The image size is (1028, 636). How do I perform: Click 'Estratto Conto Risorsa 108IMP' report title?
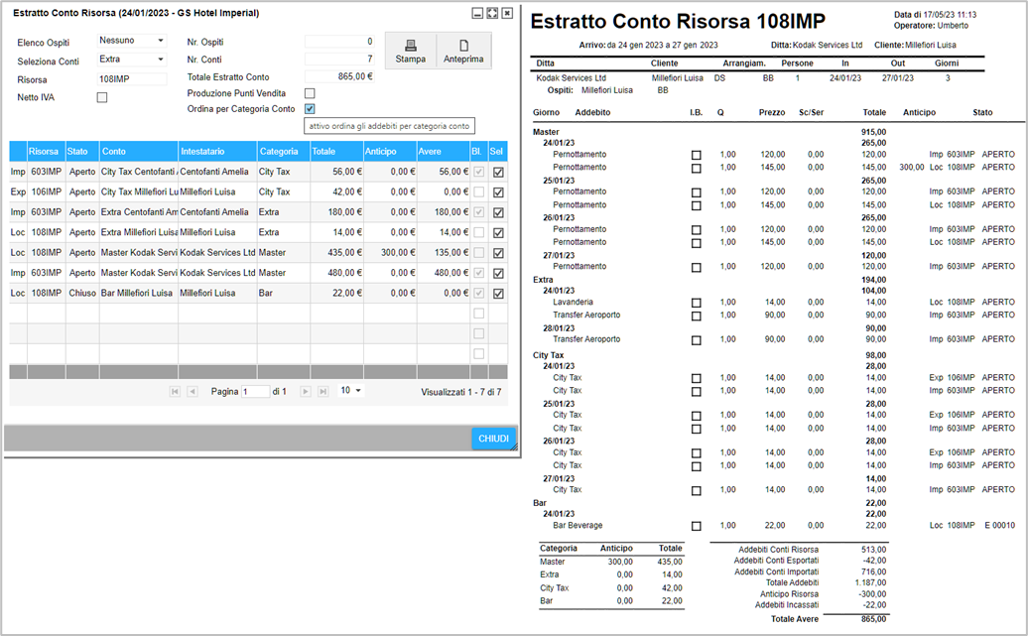click(x=678, y=22)
